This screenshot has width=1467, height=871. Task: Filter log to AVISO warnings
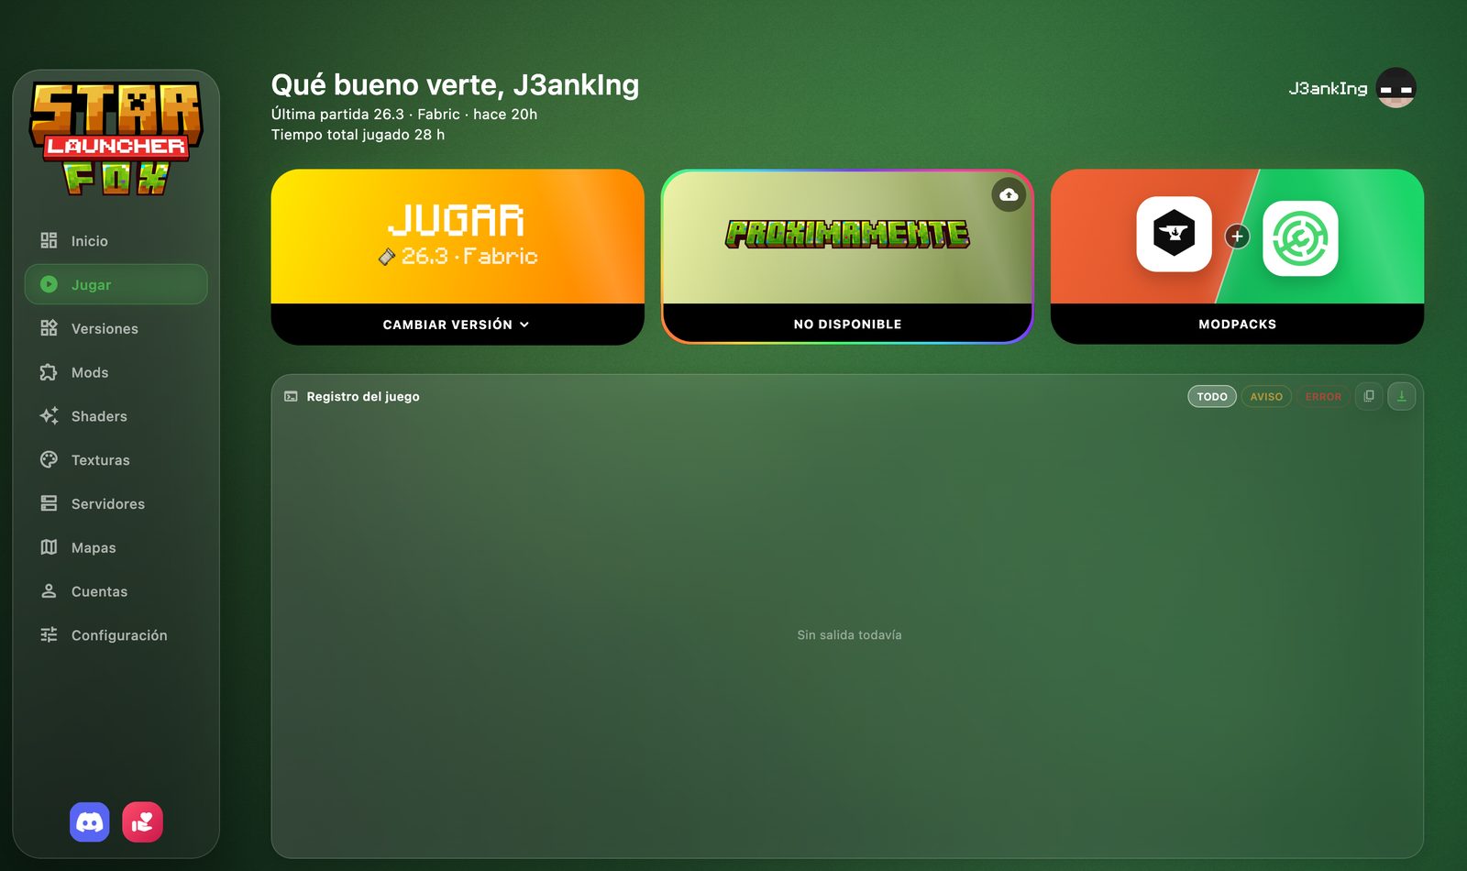click(x=1266, y=396)
